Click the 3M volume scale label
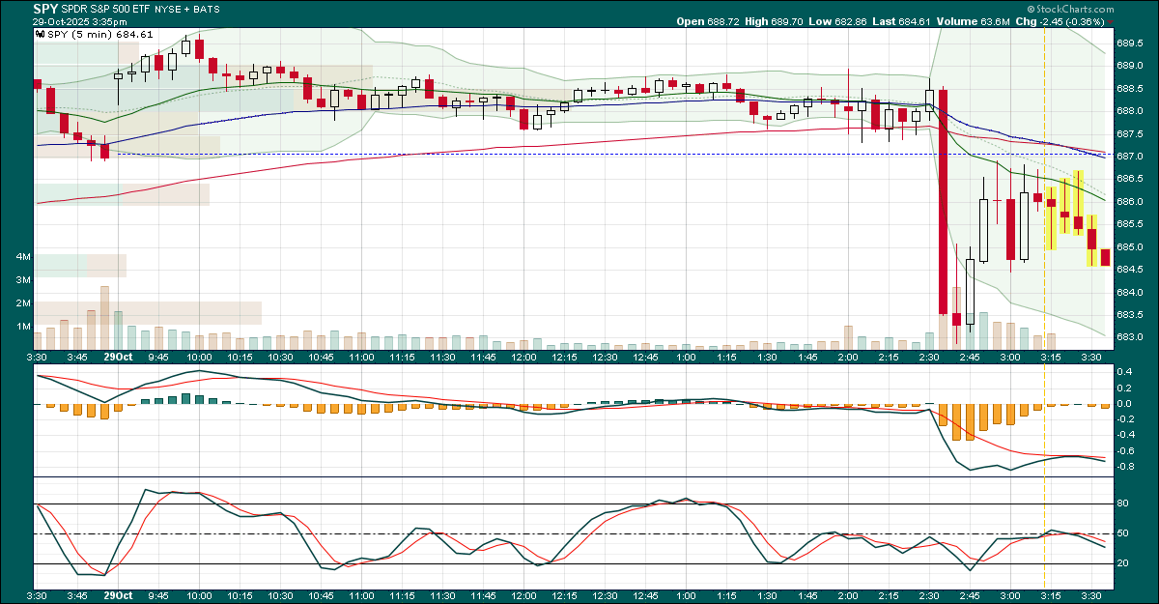The width and height of the screenshot is (1159, 604). pyautogui.click(x=24, y=280)
